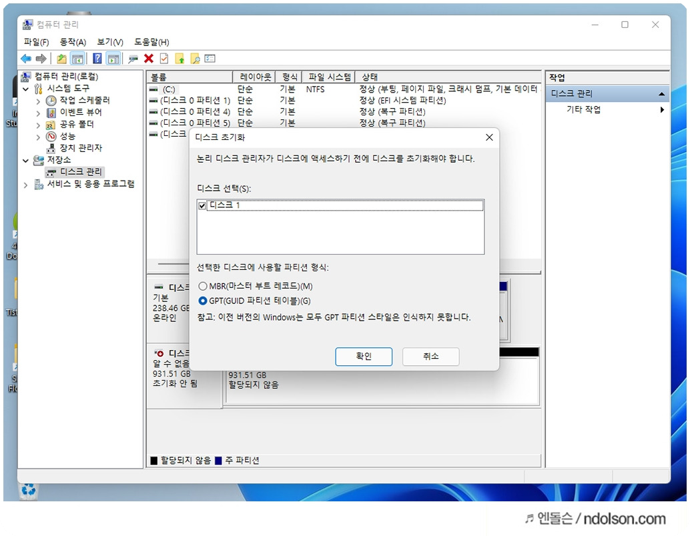Expand the 공유 폴더 node
Screen dimensions: 690x536
click(x=38, y=125)
